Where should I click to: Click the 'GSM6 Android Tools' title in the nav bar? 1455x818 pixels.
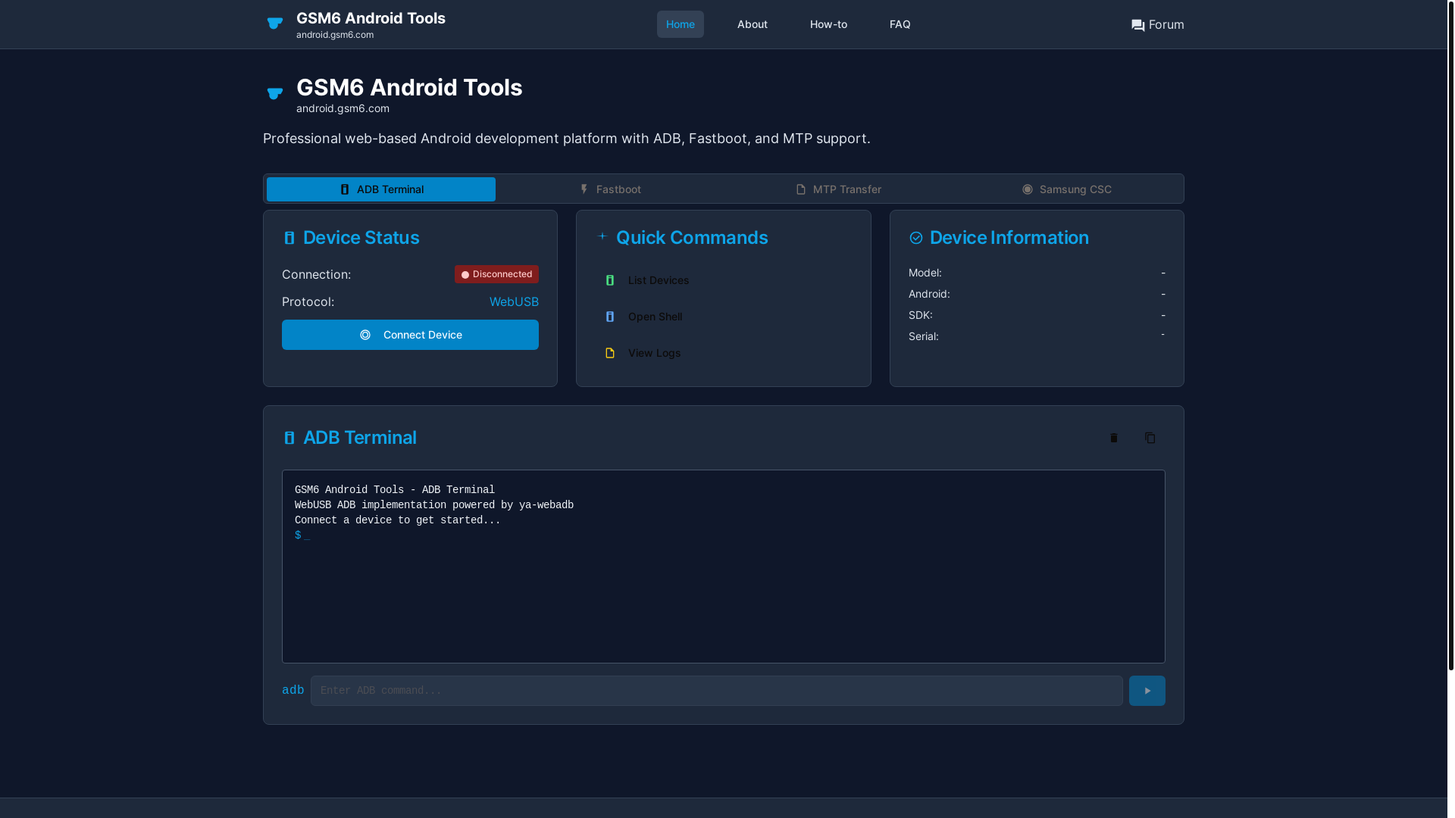[x=371, y=18]
